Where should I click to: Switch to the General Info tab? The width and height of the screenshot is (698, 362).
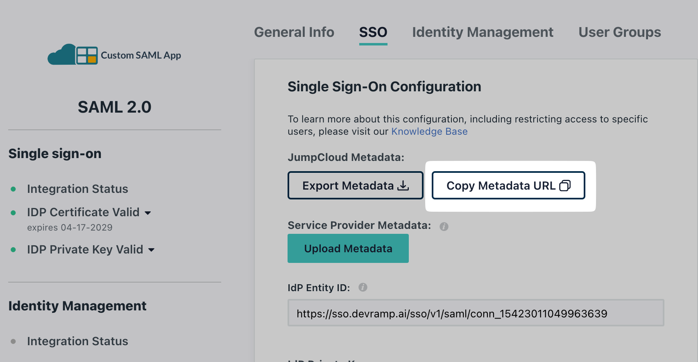(x=294, y=32)
